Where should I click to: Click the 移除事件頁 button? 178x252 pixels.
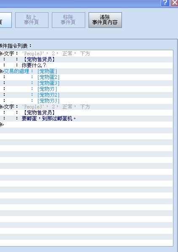pyautogui.click(x=68, y=20)
